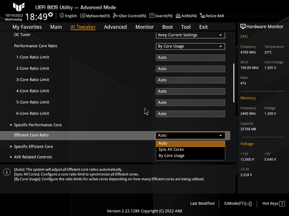The height and width of the screenshot is (216, 289).
Task: Click the info circle above the help text
Action: click(x=6, y=172)
